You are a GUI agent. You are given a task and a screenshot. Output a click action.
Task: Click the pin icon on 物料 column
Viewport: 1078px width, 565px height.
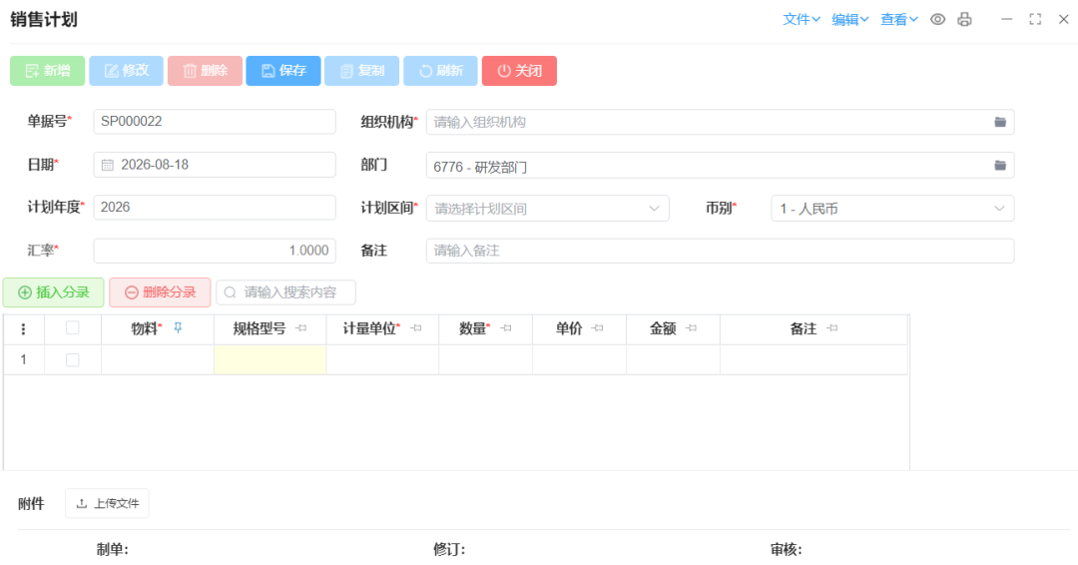178,327
